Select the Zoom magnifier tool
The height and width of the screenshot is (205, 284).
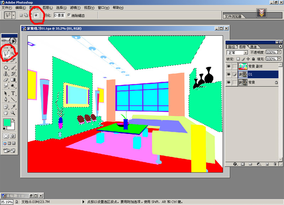[x=13, y=113]
